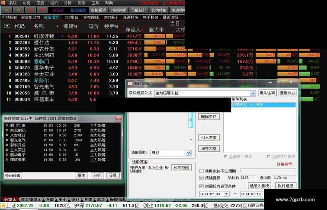Click the 用法注释 button
The width and height of the screenshot is (327, 210).
[x=267, y=93]
